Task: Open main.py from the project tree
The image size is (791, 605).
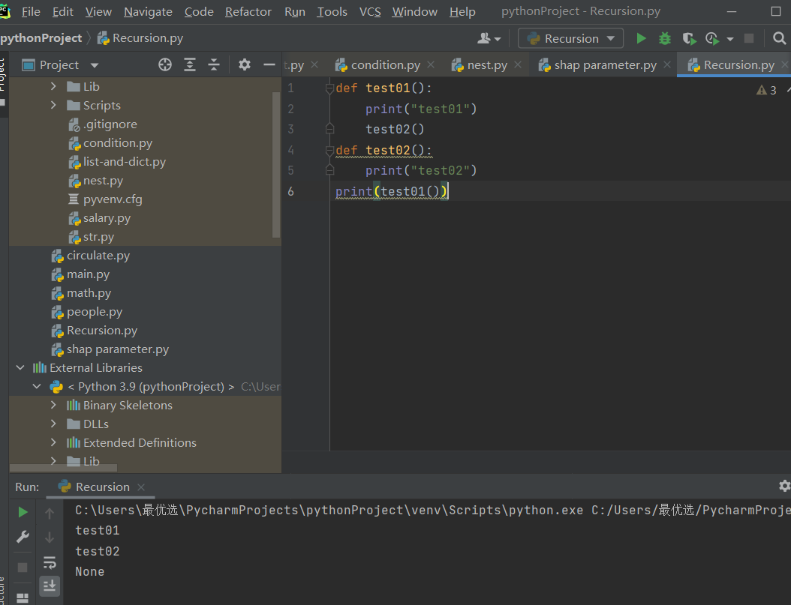Action: point(88,274)
